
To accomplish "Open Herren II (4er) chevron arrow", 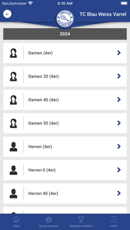I will tap(119, 170).
